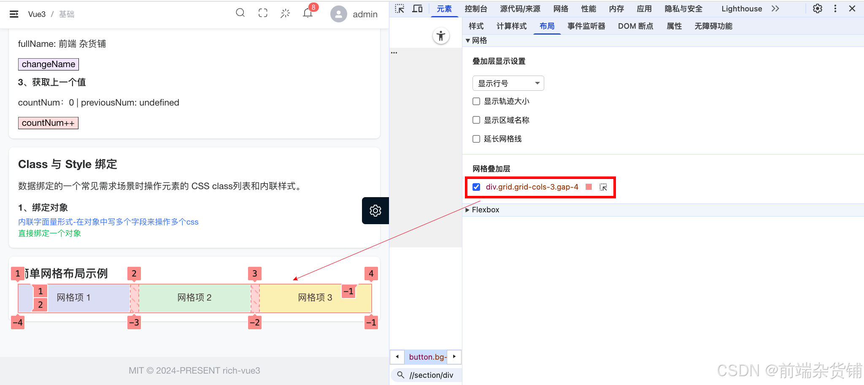Open DevTools settings gear icon
Image resolution: width=864 pixels, height=385 pixels.
click(818, 8)
